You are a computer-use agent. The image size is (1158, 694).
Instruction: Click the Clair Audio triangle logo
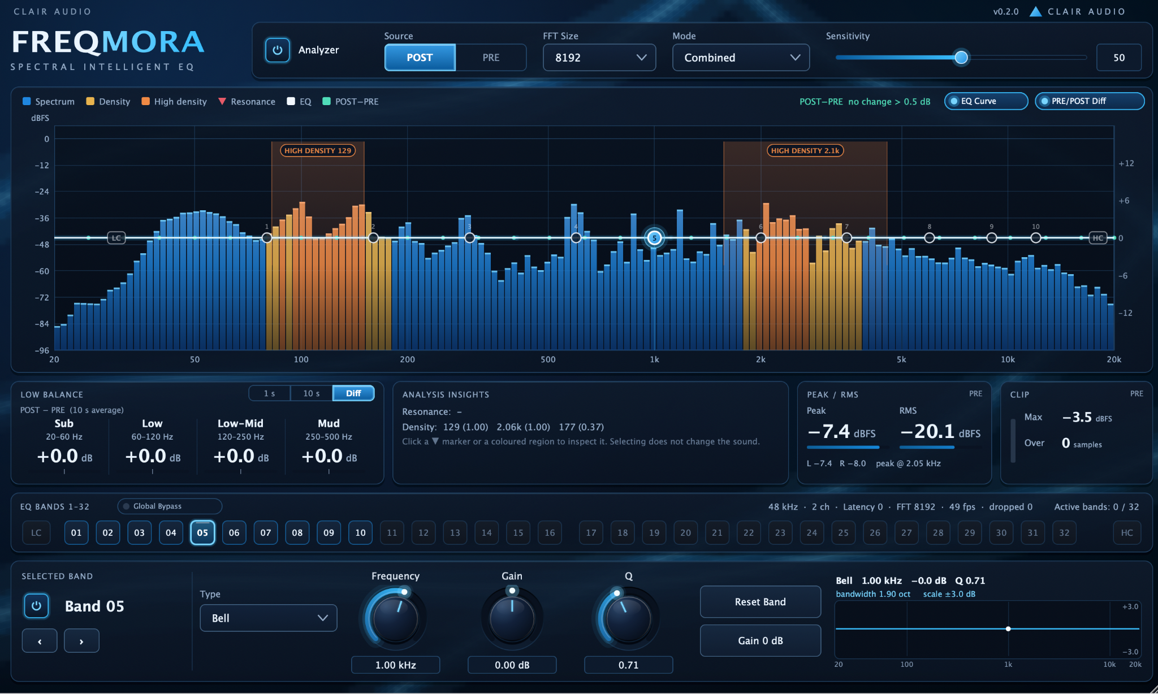click(1035, 11)
